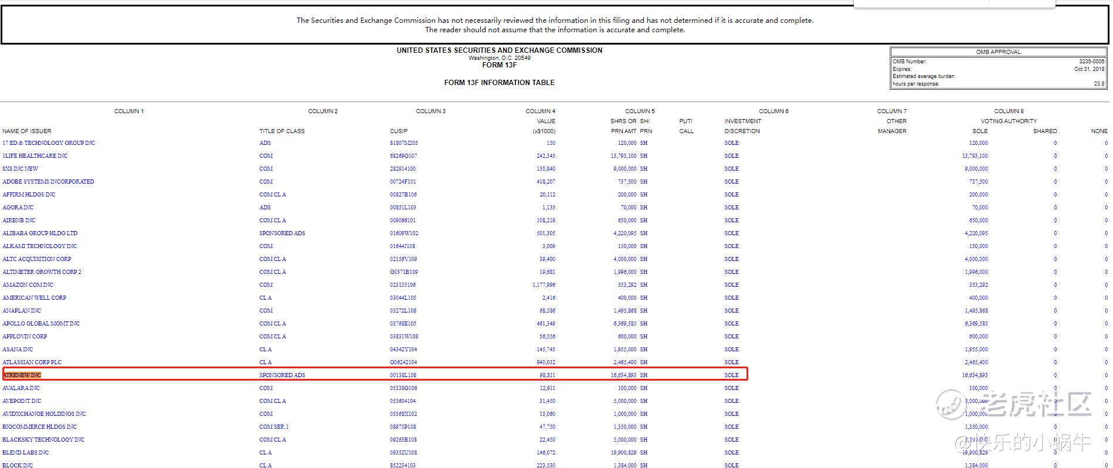Select the AVALARA INC issuer name
The image size is (1113, 468).
[21, 388]
